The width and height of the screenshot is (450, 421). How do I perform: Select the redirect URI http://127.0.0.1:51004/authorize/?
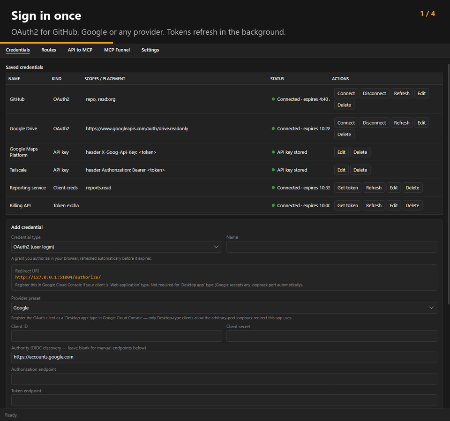(58, 277)
